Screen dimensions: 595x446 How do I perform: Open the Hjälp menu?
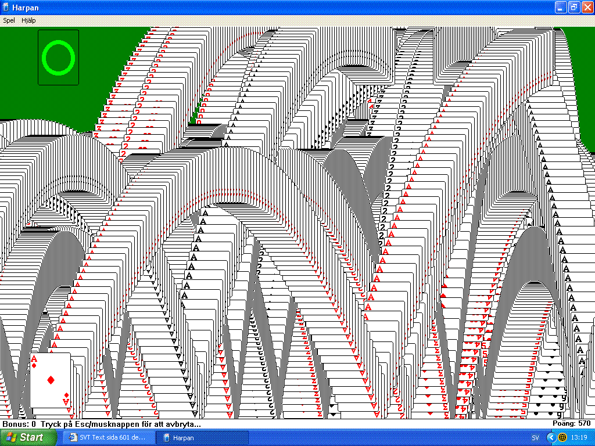point(28,20)
